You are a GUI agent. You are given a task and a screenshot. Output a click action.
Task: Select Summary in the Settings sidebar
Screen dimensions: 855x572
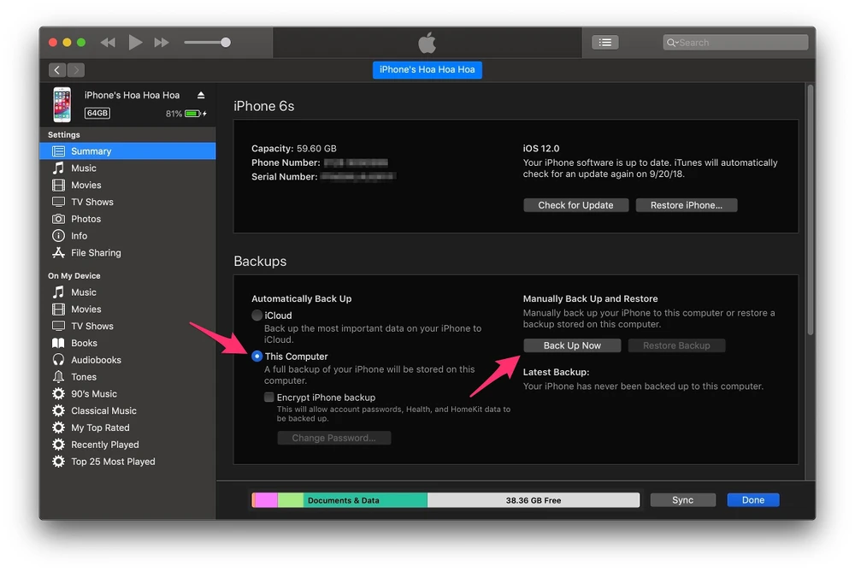click(x=91, y=151)
